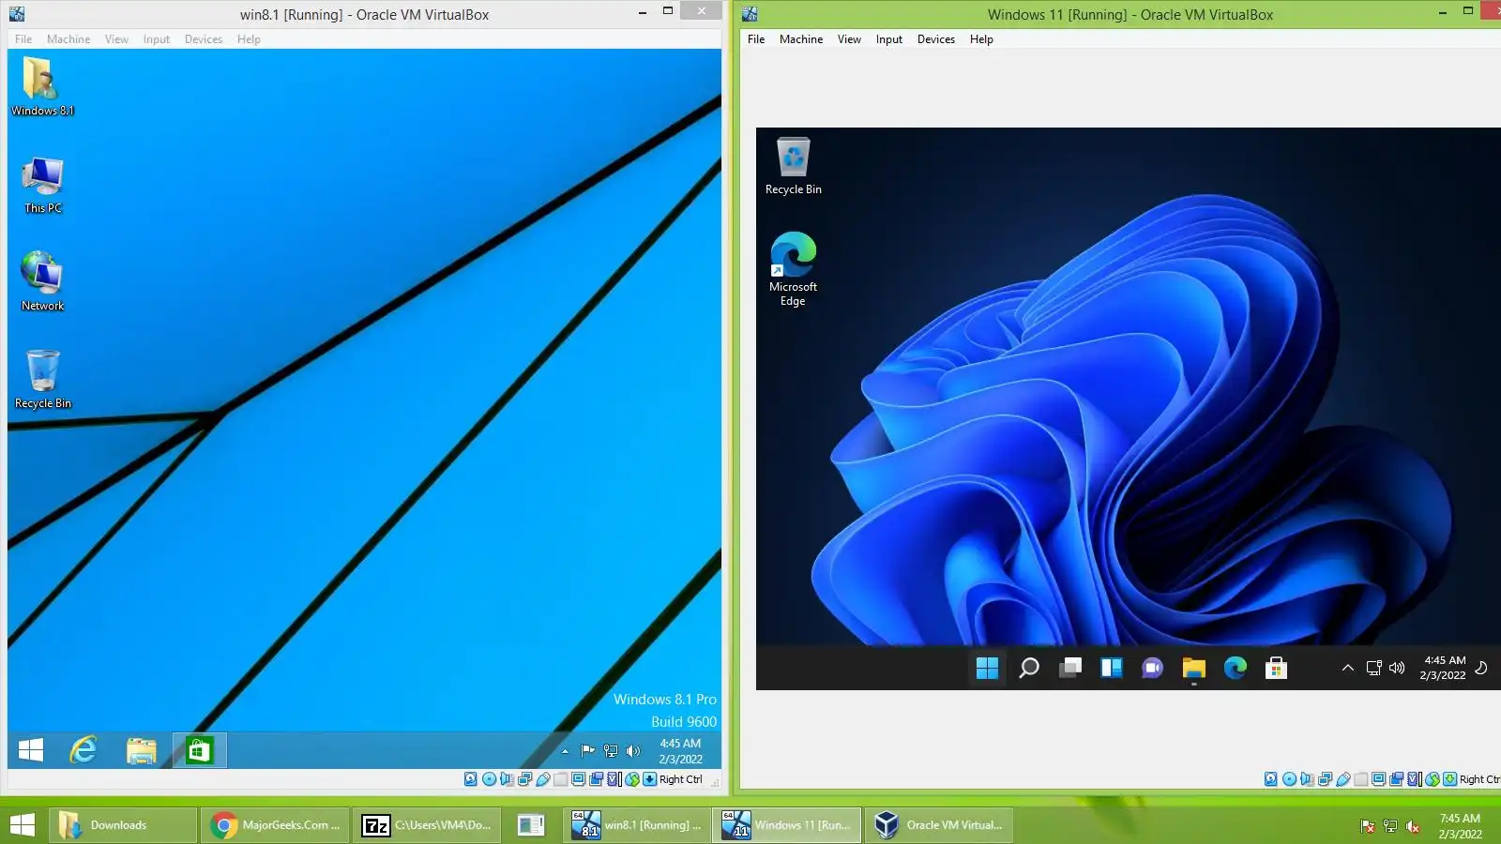Open Start in the win8.1 guest taskbar
This screenshot has height=844, width=1501.
(31, 750)
